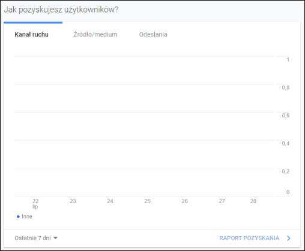Click the 0,8 value on the vertical axis
Image resolution: width=305 pixels, height=251 pixels.
(x=286, y=87)
